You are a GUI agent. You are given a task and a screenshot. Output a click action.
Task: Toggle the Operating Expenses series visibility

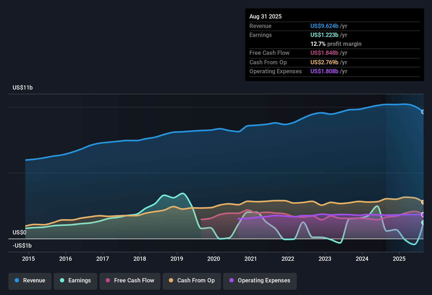click(x=260, y=281)
